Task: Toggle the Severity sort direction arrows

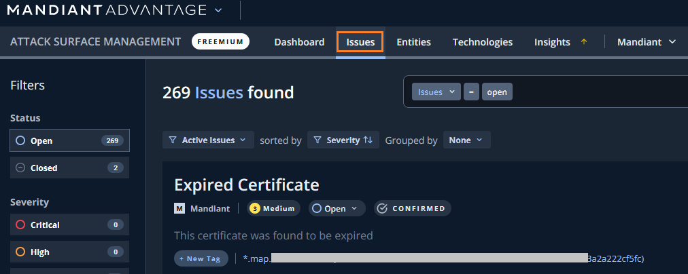Action: (368, 140)
